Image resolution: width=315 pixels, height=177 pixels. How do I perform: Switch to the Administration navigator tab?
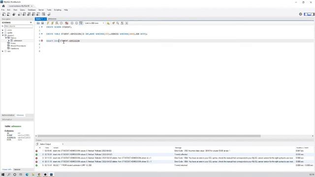pos(8,115)
